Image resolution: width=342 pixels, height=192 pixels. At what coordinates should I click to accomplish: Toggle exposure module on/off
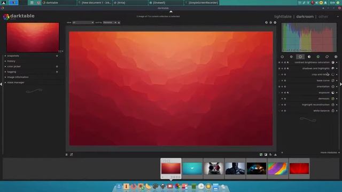point(333,93)
